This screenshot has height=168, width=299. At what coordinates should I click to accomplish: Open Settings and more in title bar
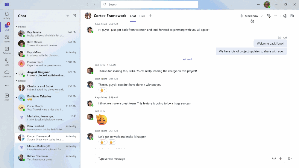click(x=258, y=4)
